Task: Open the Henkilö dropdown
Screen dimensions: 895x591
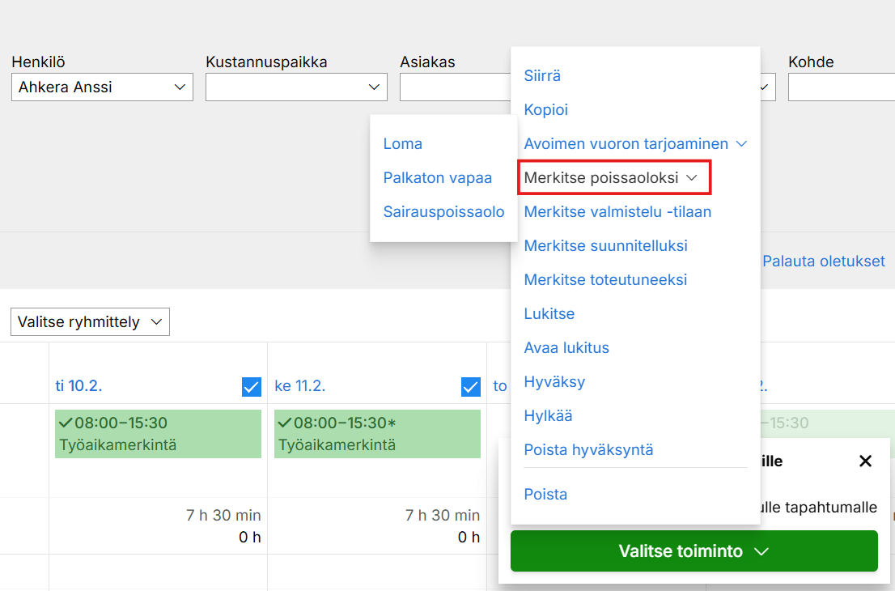Action: point(102,87)
